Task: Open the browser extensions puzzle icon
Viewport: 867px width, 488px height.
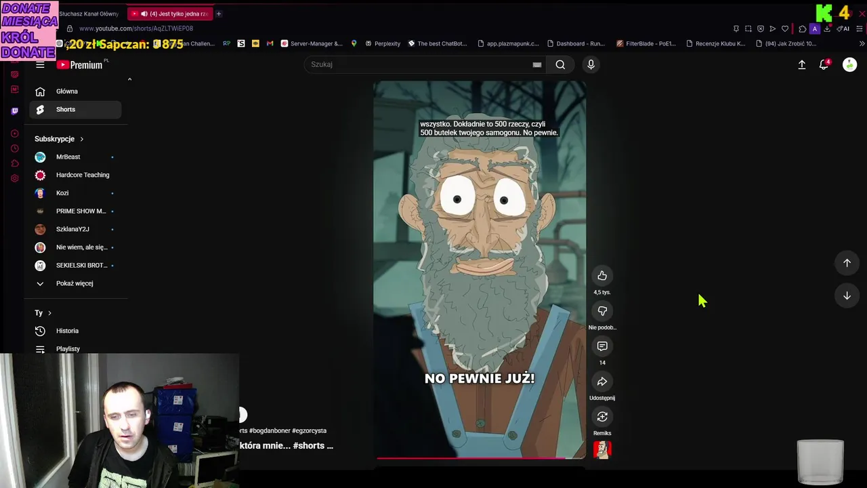Action: (803, 28)
